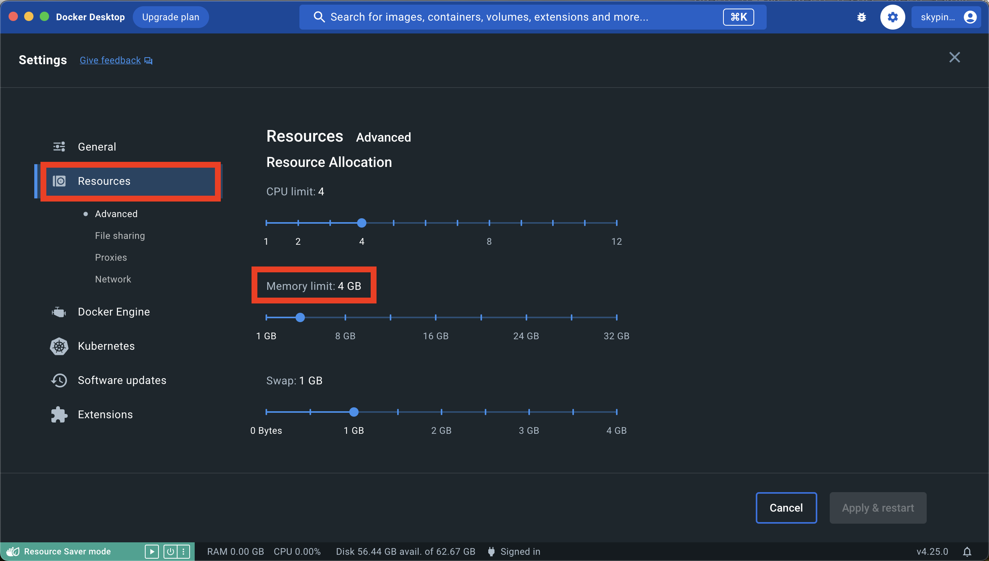
Task: Open the skypin account dropdown
Action: click(947, 17)
